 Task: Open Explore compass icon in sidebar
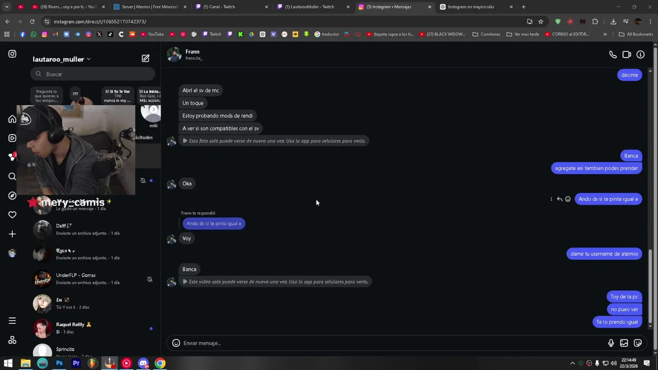[12, 196]
